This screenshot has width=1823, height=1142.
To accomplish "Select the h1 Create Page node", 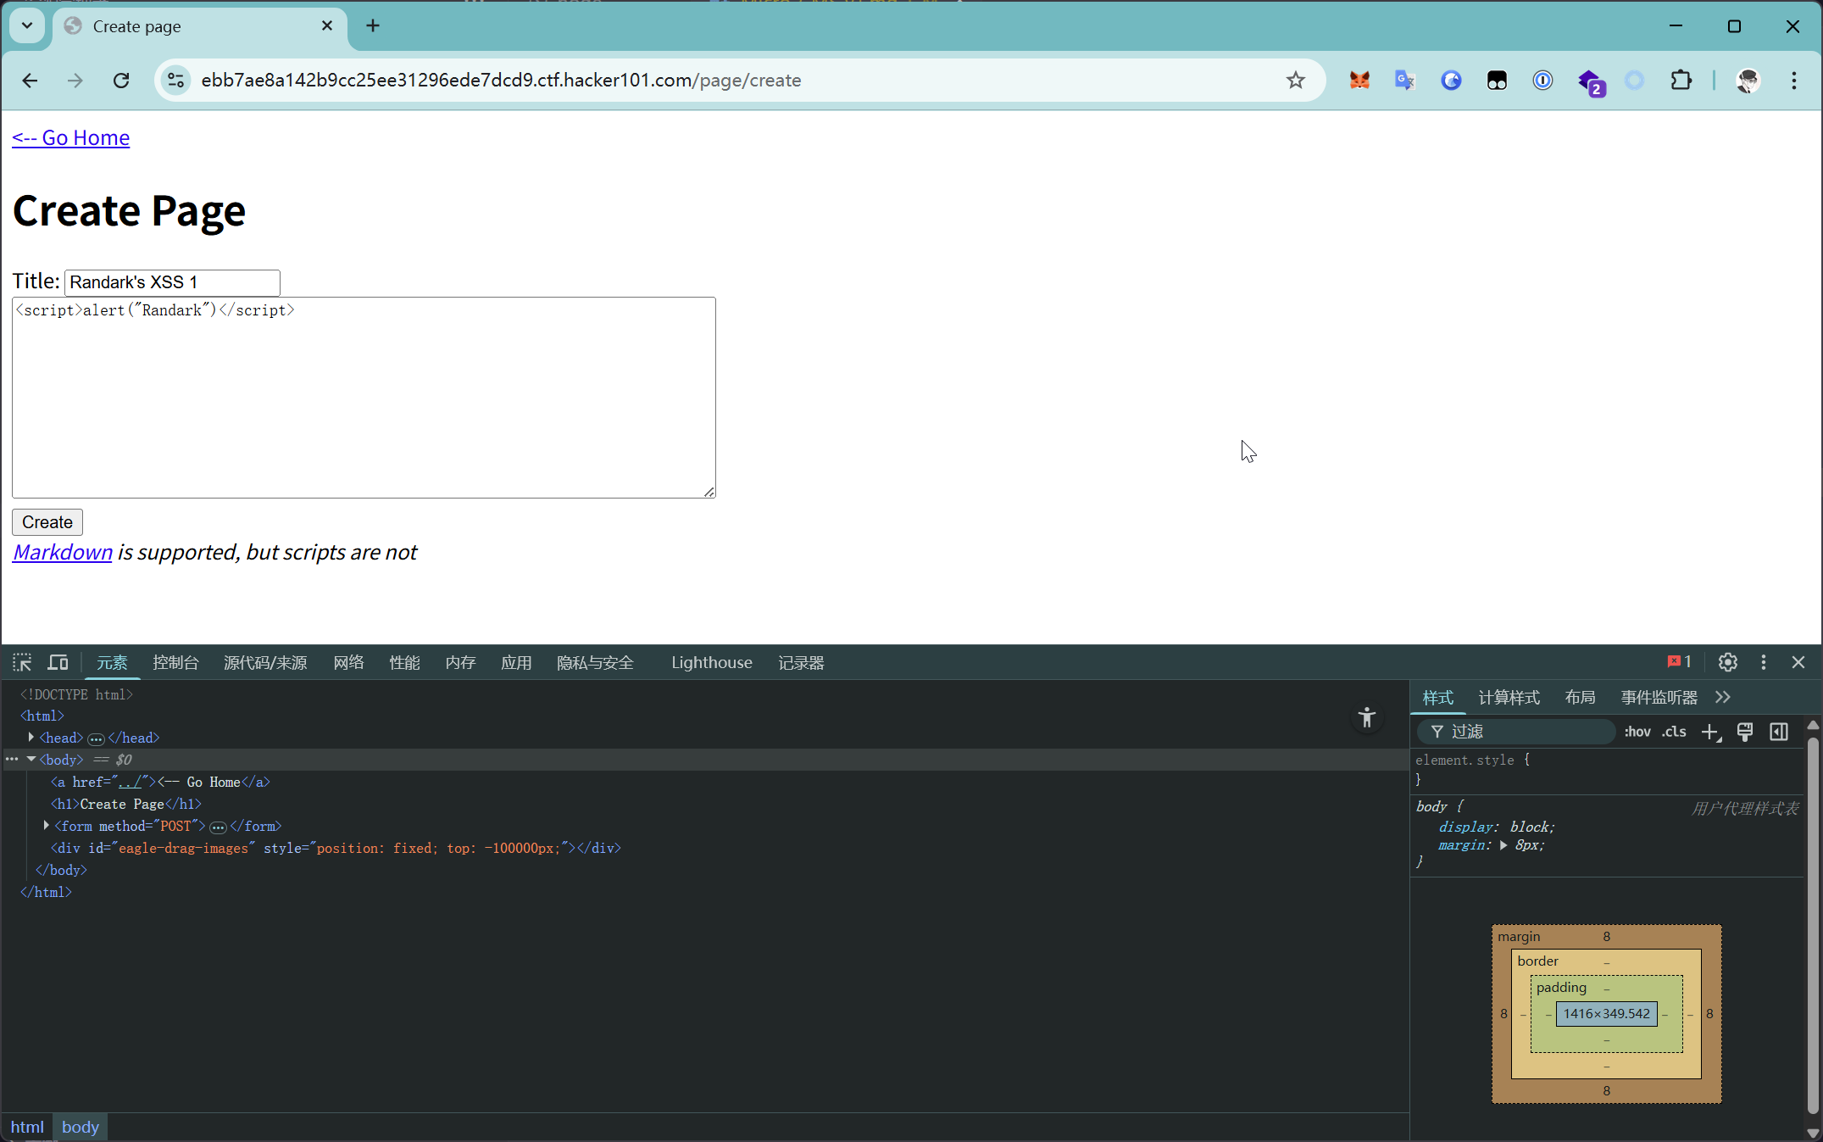I will coord(125,804).
